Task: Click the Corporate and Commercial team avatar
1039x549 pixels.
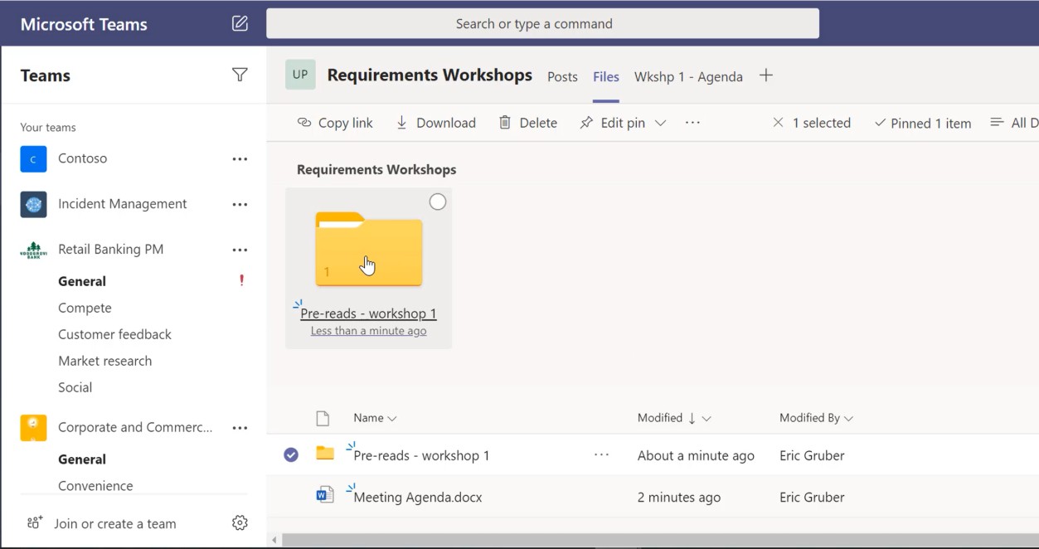Action: click(x=33, y=428)
